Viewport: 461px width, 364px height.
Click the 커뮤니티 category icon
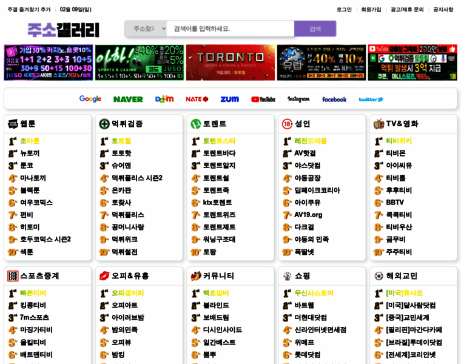[195, 276]
